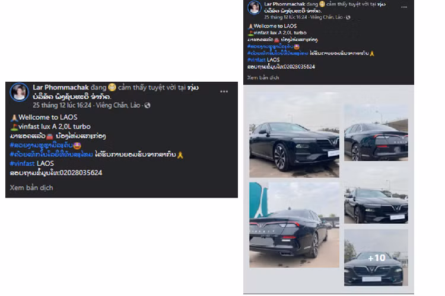Image resolution: width=445 pixels, height=296 pixels.
Task: Click the profile avatar above the car photos
Action: (254, 8)
